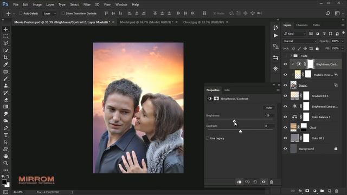Open the layer Kind filter dropdown
The image size is (347, 195).
click(x=294, y=34)
